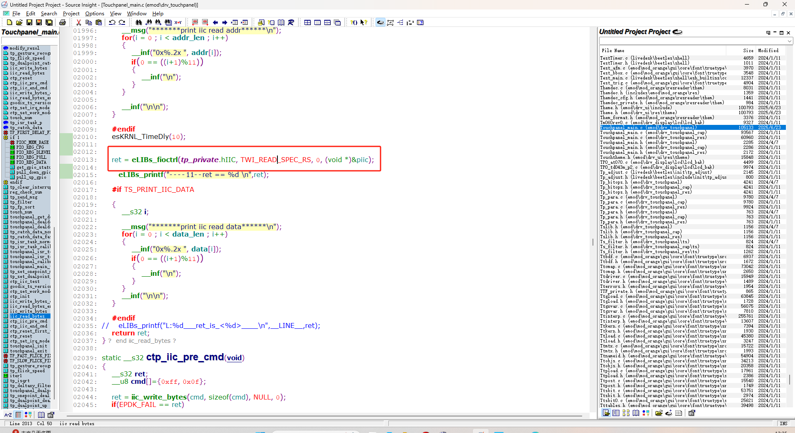Open Touchtheme.h in the project file list
The width and height of the screenshot is (795, 433).
(692, 157)
